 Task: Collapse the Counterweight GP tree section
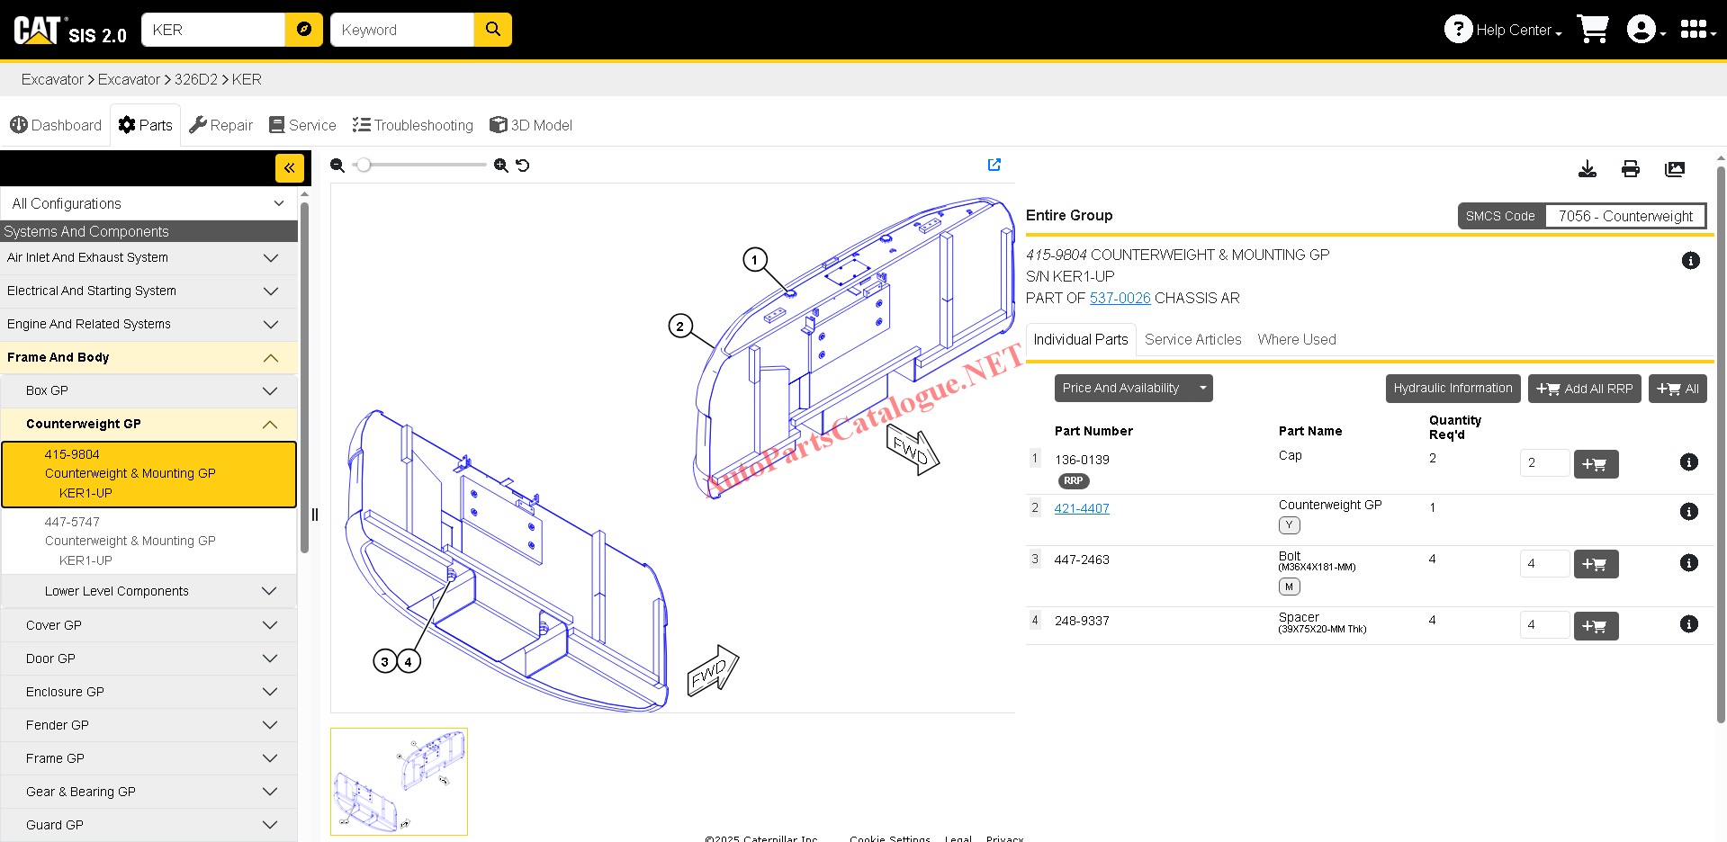[x=269, y=425]
